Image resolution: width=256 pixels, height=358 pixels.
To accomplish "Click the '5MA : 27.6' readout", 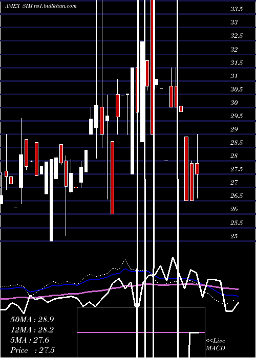I will (30, 340).
